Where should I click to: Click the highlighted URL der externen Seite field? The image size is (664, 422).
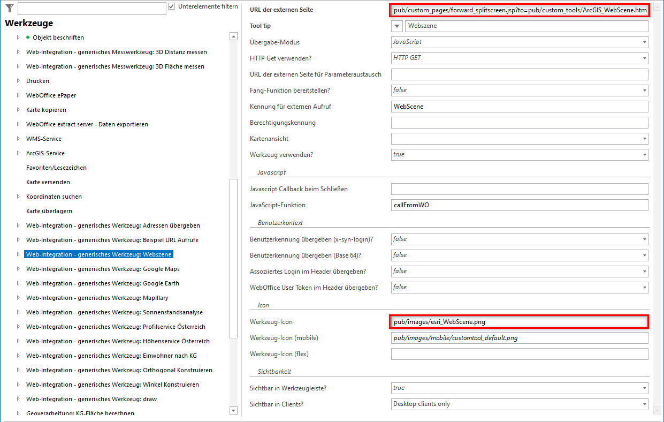point(519,9)
